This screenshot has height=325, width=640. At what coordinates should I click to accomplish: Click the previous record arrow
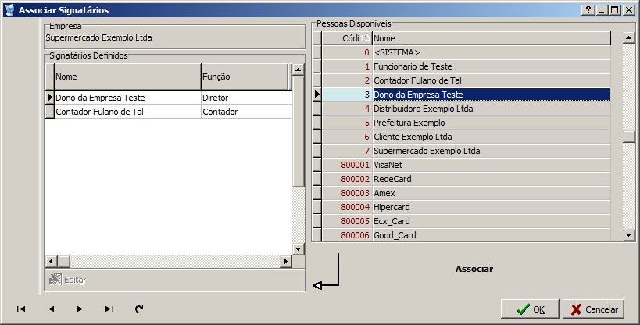[x=51, y=309]
